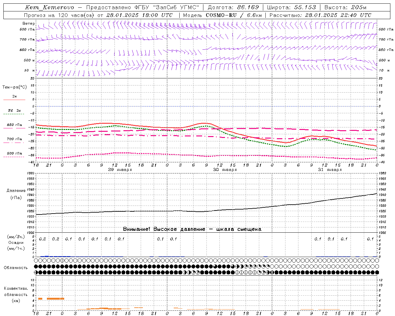Select the 'Широта: 55.153' latitude value
This screenshot has width=395, height=316.
[291, 7]
